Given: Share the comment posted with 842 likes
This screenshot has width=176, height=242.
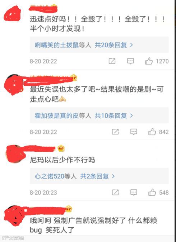Looking at the screenshot, I should pos(115,132).
